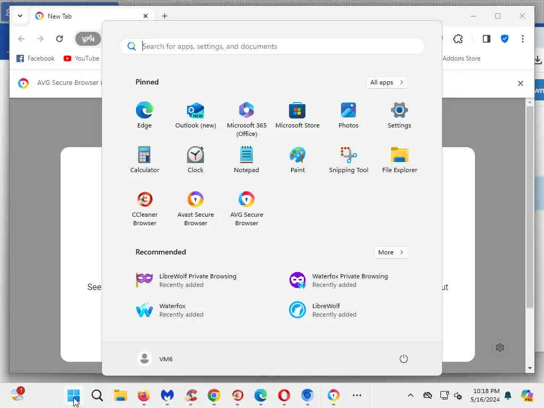Close the New Tab tab

click(x=146, y=16)
